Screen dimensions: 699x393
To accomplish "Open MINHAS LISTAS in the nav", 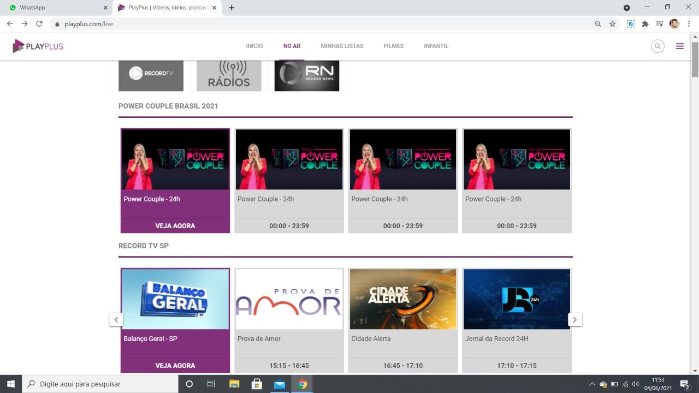I will 342,46.
